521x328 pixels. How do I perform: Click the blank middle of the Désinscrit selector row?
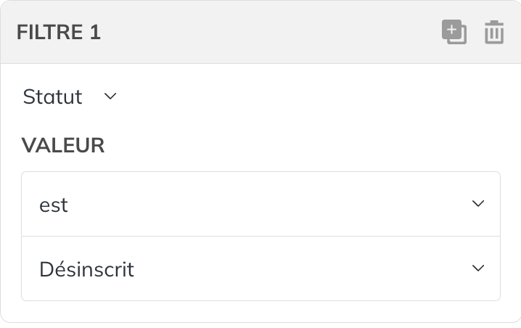coord(299,268)
